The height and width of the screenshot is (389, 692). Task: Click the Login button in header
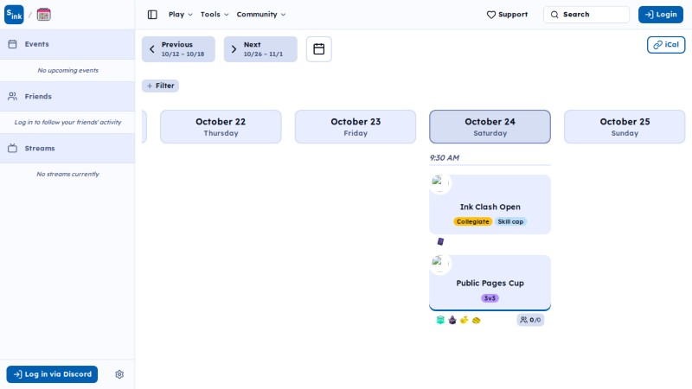[x=661, y=15]
